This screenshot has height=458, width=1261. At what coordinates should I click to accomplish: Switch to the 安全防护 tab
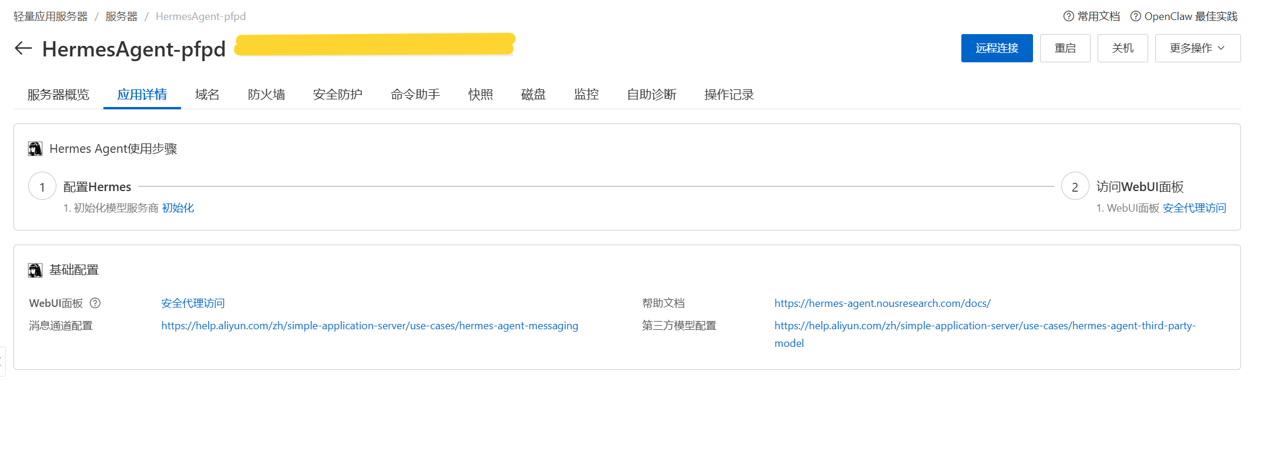338,95
